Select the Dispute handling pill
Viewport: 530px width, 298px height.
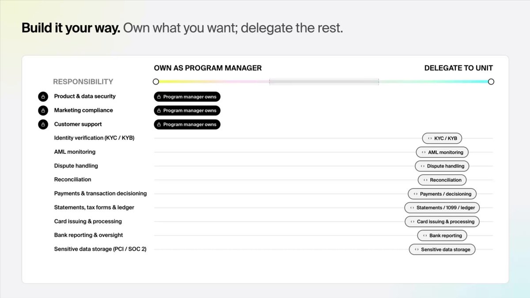[x=442, y=166]
